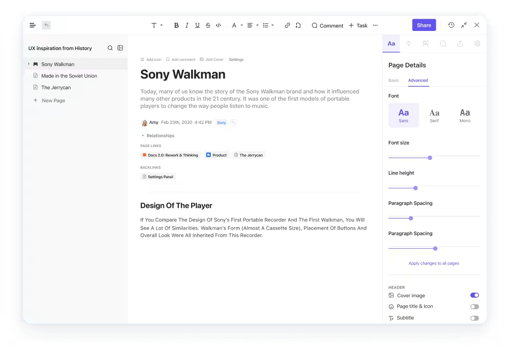Toggle bold formatting in the toolbar
Viewport: 509px width, 353px height.
176,25
